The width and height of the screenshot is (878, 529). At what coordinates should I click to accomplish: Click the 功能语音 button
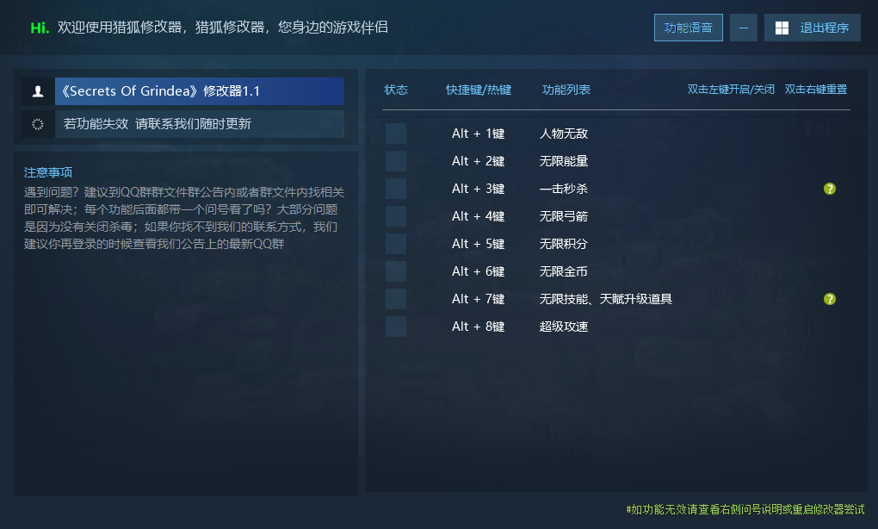[688, 28]
